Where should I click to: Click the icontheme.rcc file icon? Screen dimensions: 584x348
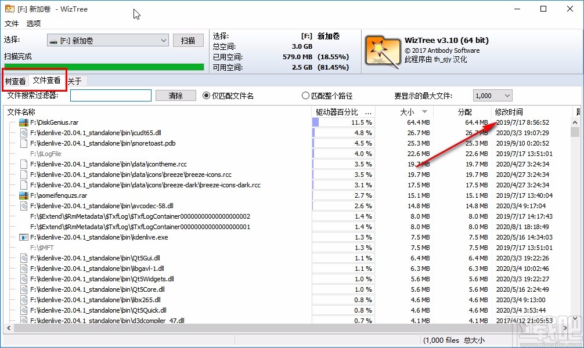(x=24, y=164)
